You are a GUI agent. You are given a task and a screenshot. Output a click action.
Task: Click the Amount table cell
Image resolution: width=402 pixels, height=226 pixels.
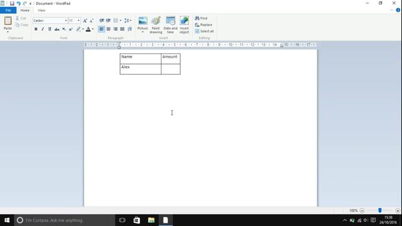(171, 58)
